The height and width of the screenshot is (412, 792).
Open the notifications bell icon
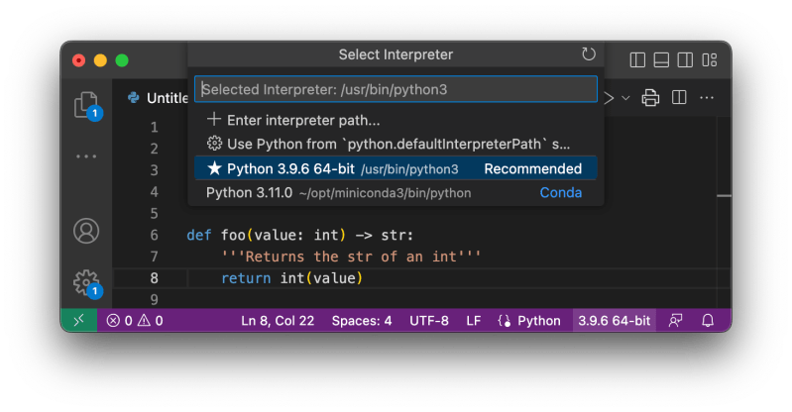(708, 321)
